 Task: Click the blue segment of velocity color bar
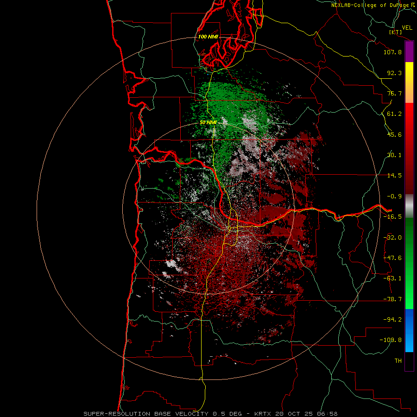pos(409,330)
